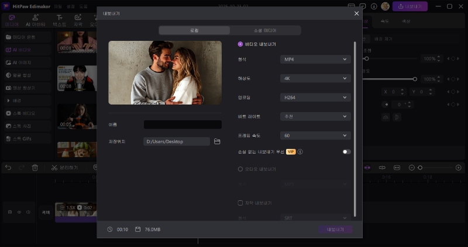The height and width of the screenshot is (247, 468).
Task: Click the trash delete icon in timeline toolbar
Action: [35, 168]
